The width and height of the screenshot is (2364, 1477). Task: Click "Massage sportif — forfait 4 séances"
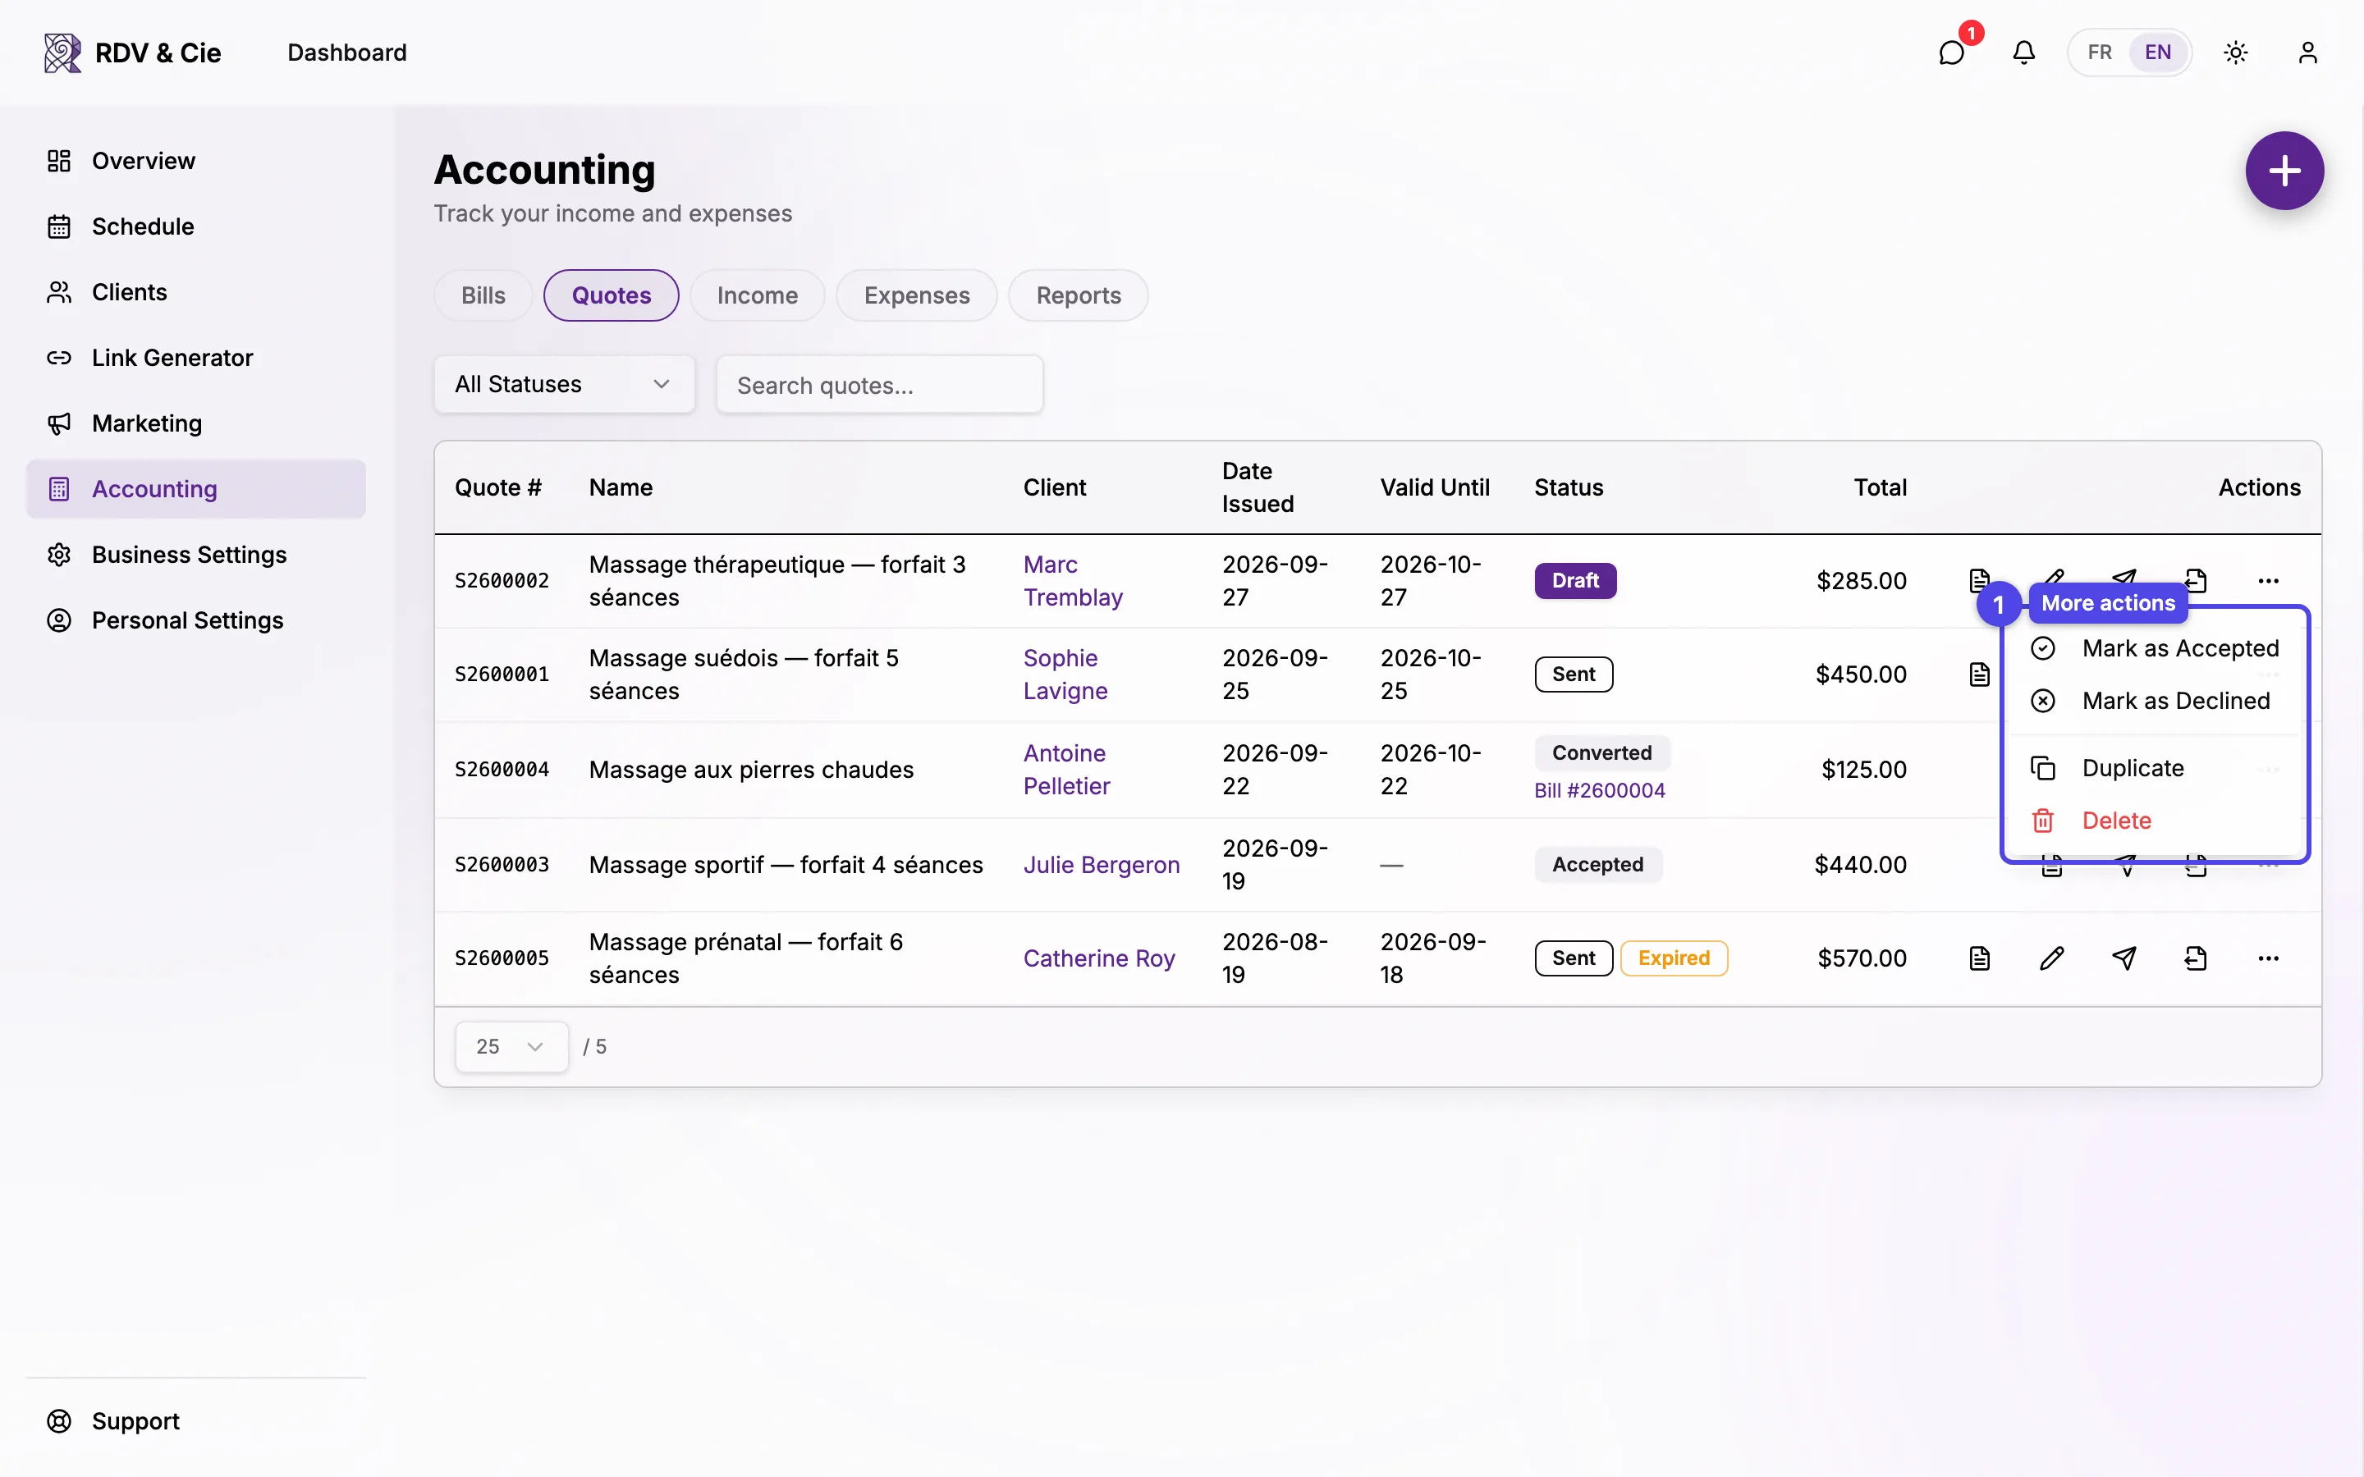tap(786, 865)
